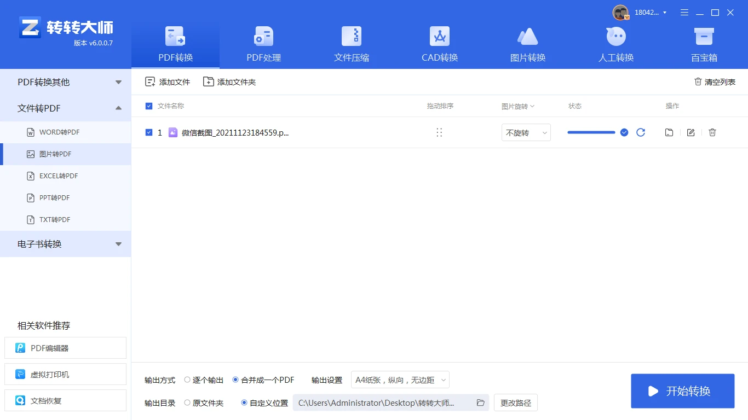The width and height of the screenshot is (748, 420).
Task: Click the conversion progress bar
Action: point(591,132)
